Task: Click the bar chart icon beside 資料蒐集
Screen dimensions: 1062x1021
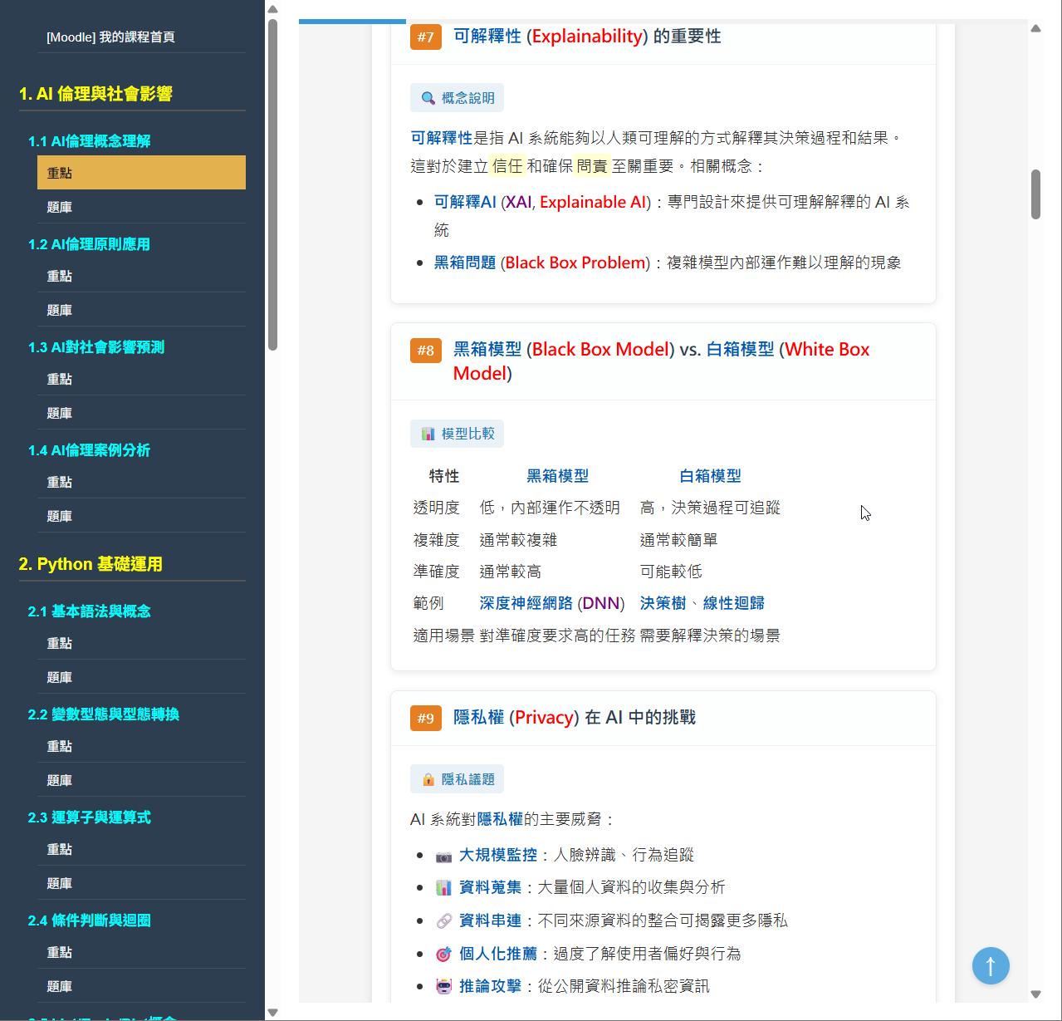Action: (444, 888)
